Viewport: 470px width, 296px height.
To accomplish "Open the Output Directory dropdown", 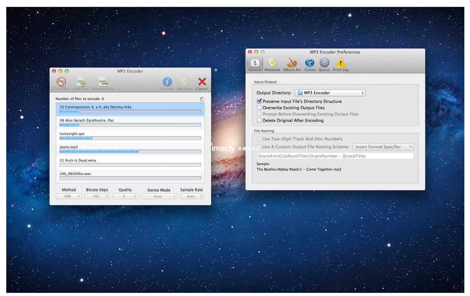I will tap(330, 93).
